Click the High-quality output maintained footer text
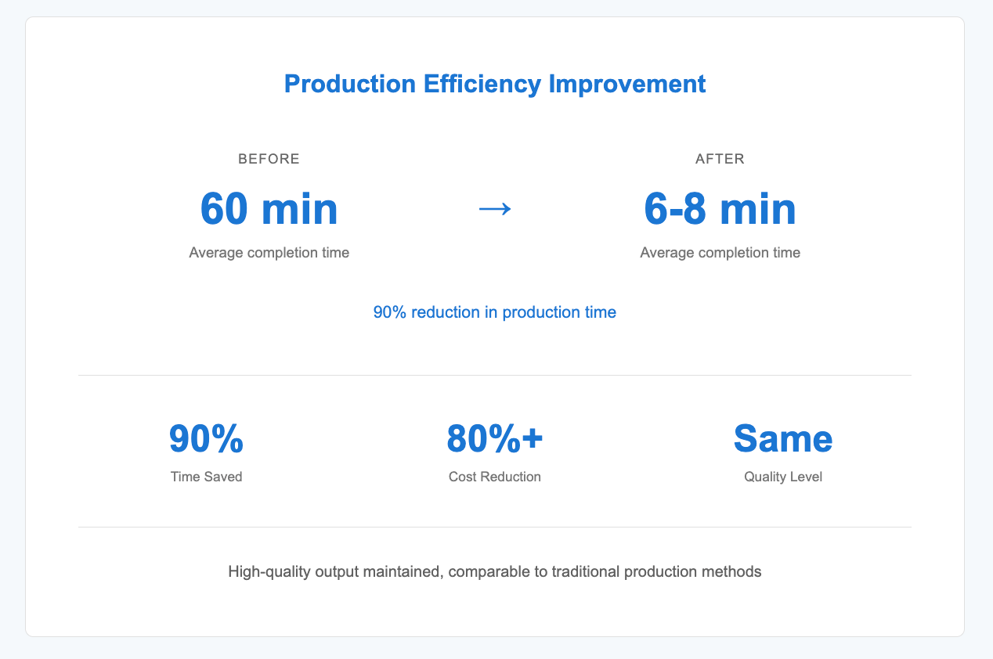Image resolution: width=993 pixels, height=659 pixels. click(495, 572)
